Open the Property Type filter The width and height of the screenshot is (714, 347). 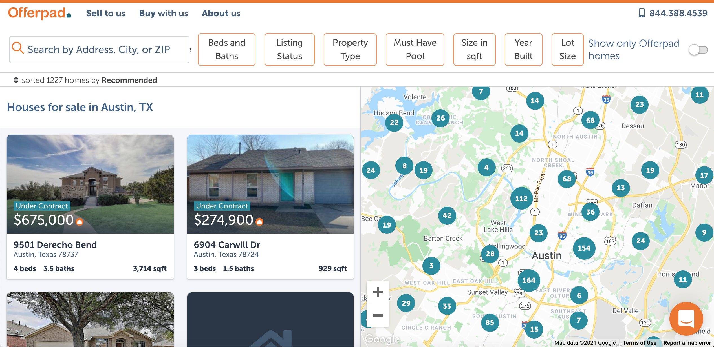click(x=350, y=49)
